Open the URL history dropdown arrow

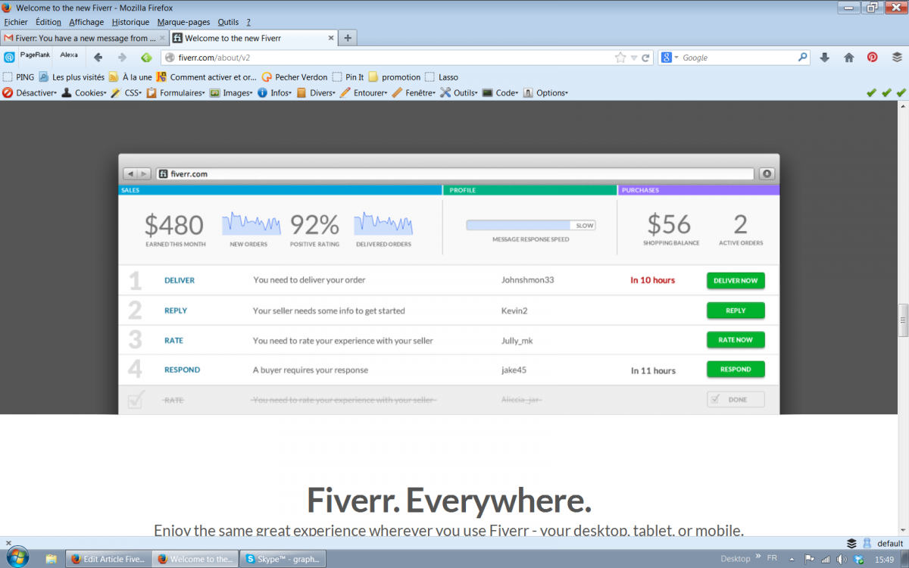[x=634, y=58]
